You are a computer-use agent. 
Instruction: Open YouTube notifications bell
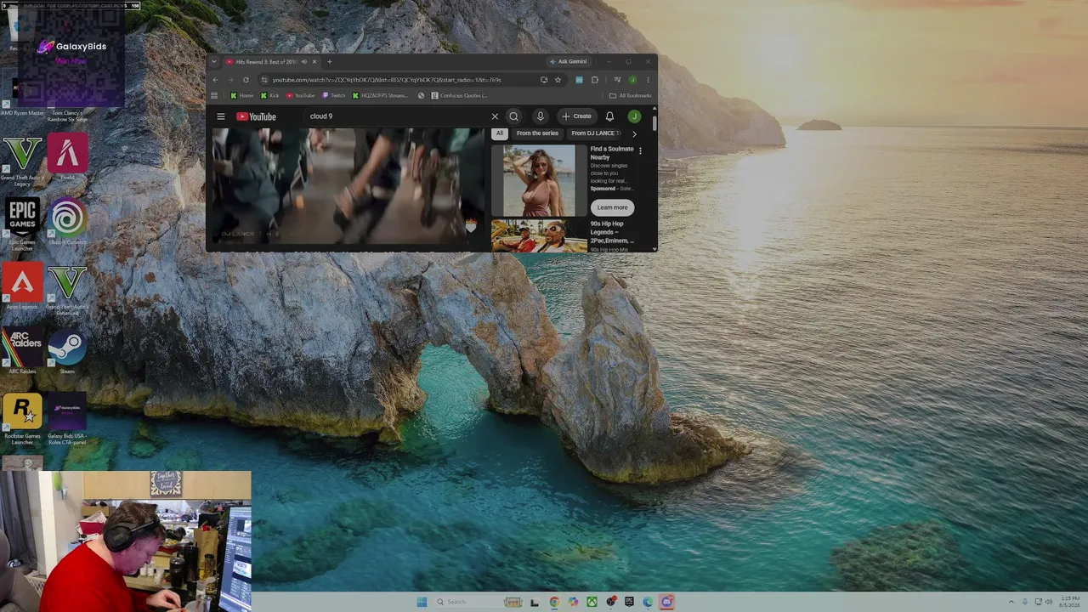click(609, 116)
